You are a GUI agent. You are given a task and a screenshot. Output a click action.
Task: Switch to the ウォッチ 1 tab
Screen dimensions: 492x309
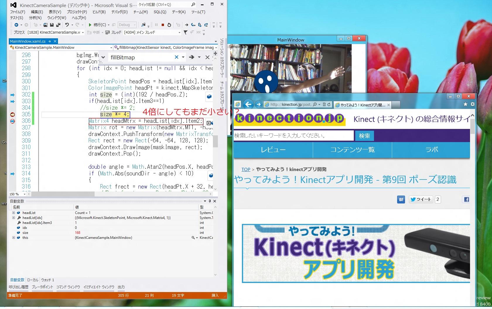pyautogui.click(x=48, y=280)
